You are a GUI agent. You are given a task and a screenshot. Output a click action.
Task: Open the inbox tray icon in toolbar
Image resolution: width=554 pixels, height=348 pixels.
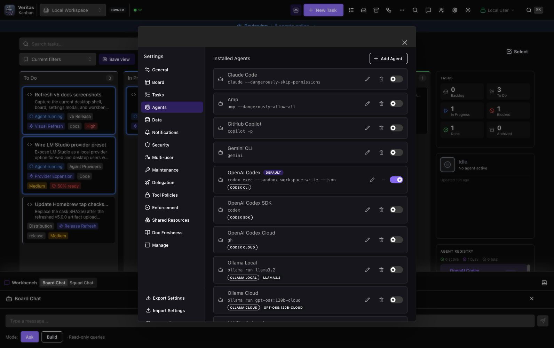pyautogui.click(x=363, y=10)
